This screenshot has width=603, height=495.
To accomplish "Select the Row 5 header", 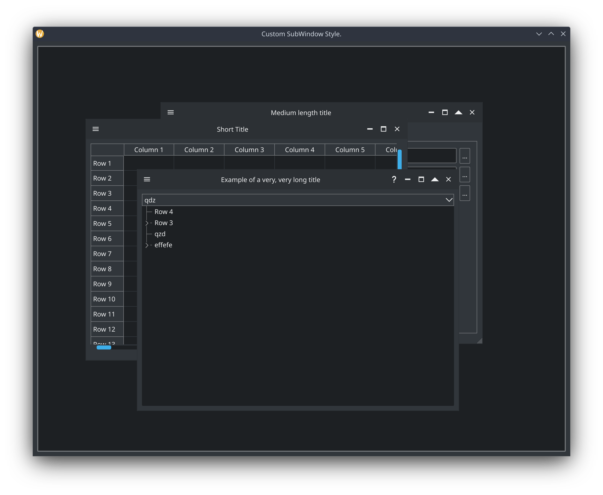I will click(x=107, y=224).
